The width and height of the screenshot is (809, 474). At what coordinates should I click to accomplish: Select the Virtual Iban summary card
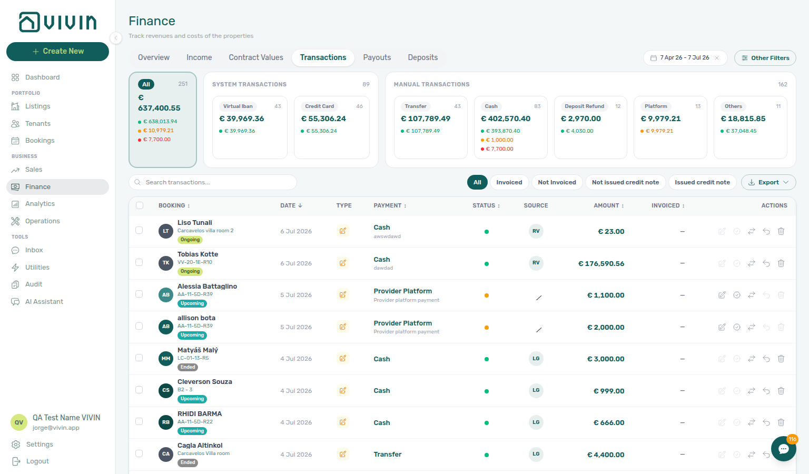point(250,127)
